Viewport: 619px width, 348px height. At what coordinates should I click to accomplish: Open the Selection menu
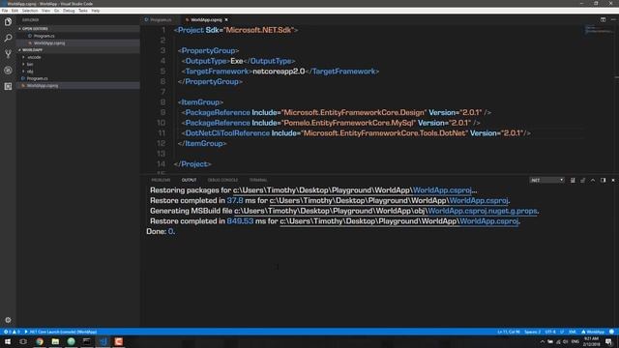coord(30,11)
